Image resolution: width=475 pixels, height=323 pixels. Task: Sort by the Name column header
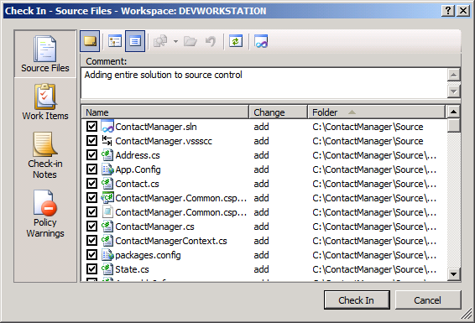165,112
